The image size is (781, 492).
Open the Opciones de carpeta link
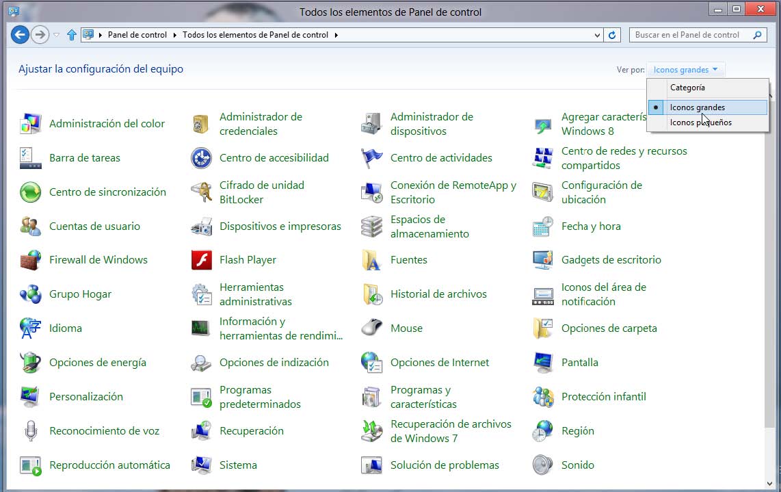pyautogui.click(x=609, y=328)
